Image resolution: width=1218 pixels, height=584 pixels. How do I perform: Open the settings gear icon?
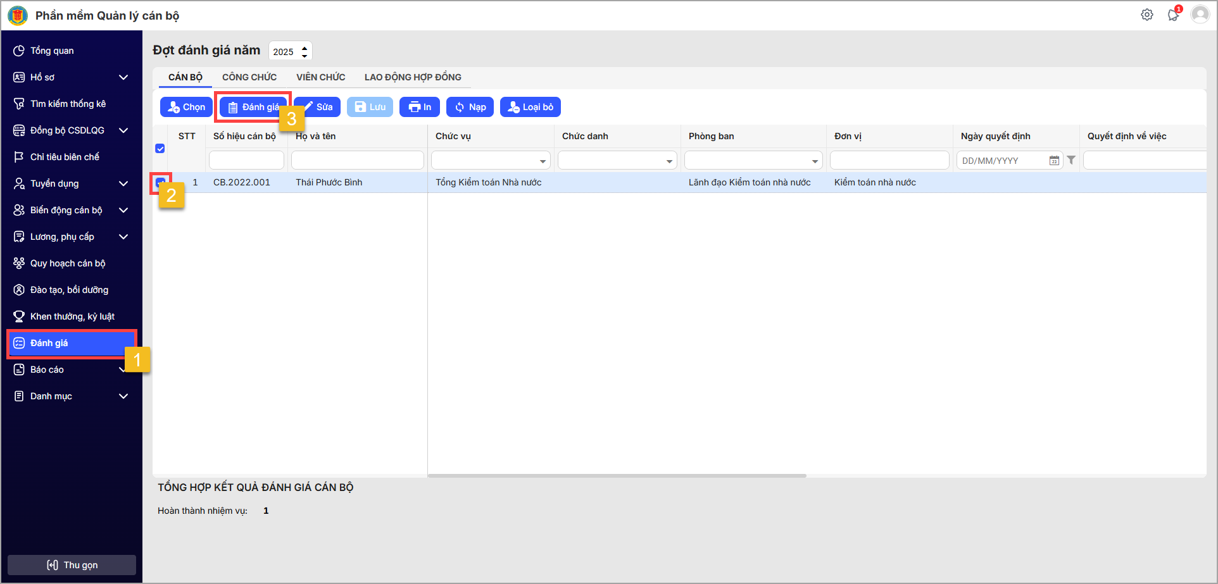coord(1146,15)
